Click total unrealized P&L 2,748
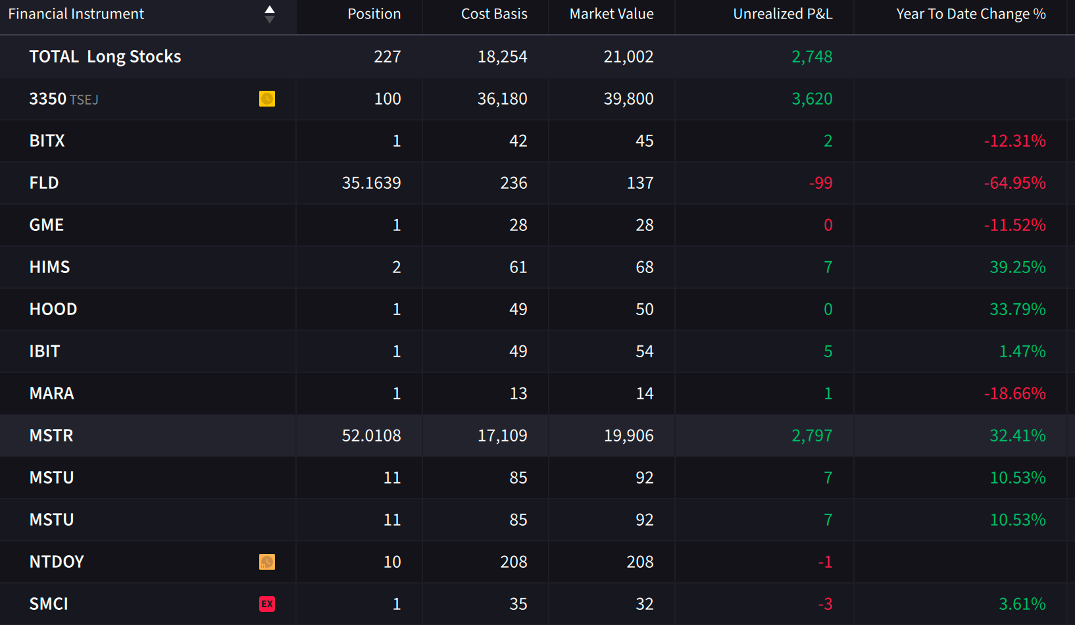Image resolution: width=1075 pixels, height=625 pixels. [812, 57]
